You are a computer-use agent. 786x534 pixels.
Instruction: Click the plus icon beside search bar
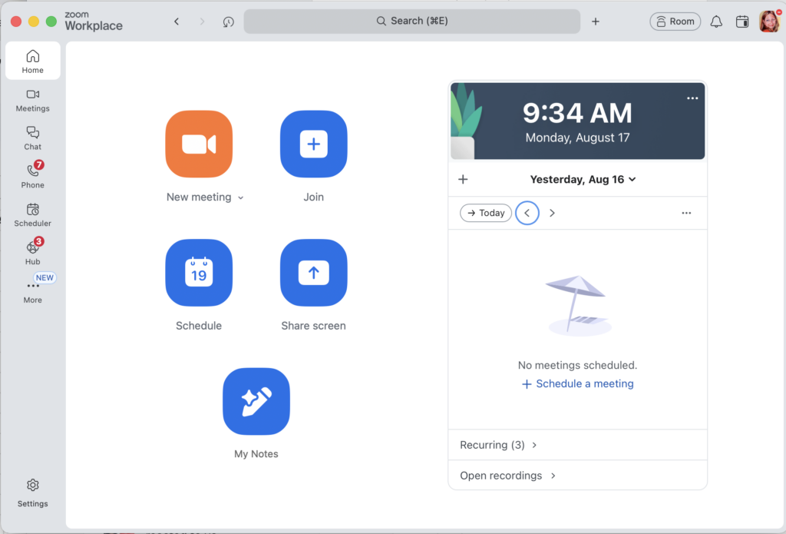click(x=596, y=21)
